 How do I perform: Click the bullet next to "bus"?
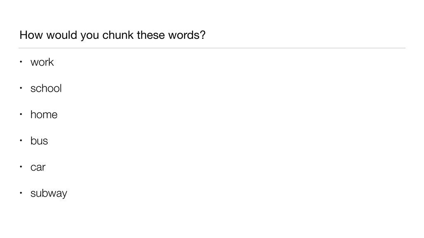click(21, 141)
